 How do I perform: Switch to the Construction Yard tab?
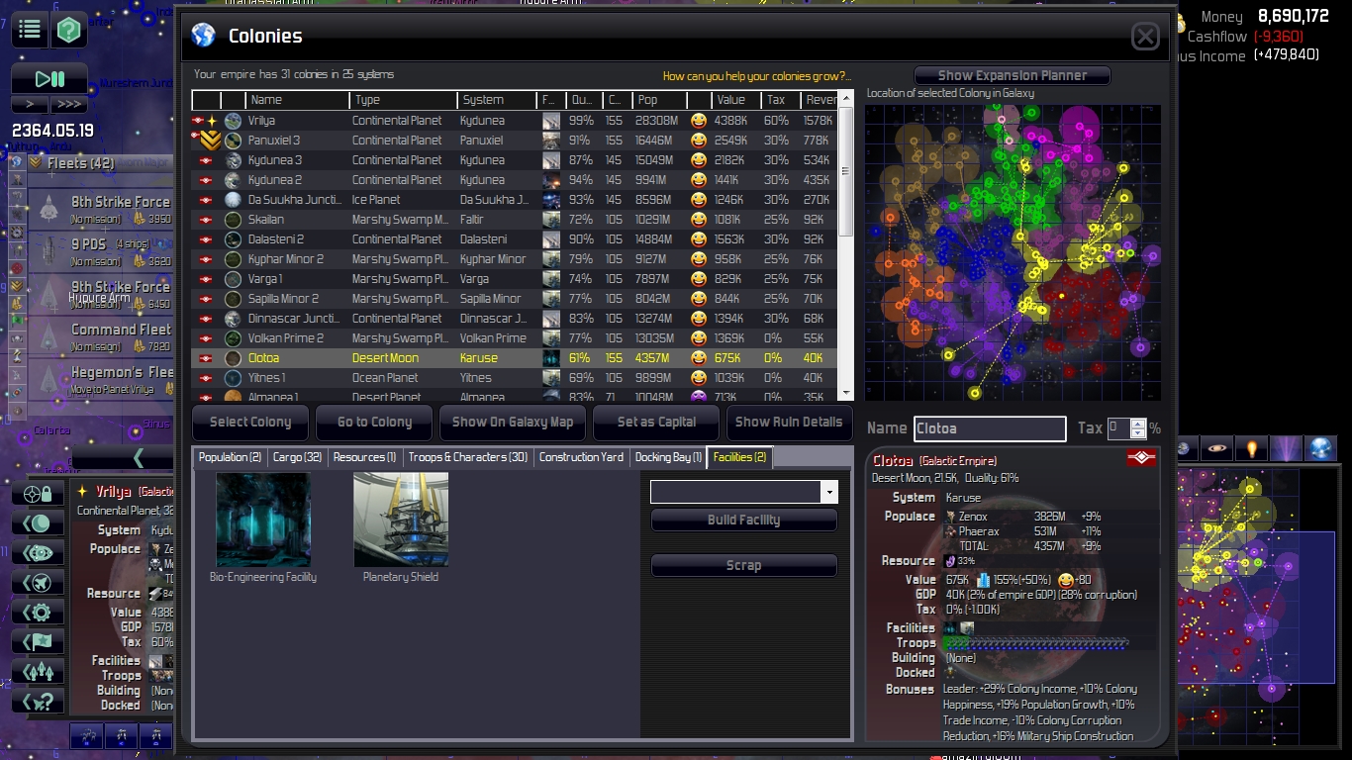pyautogui.click(x=581, y=457)
